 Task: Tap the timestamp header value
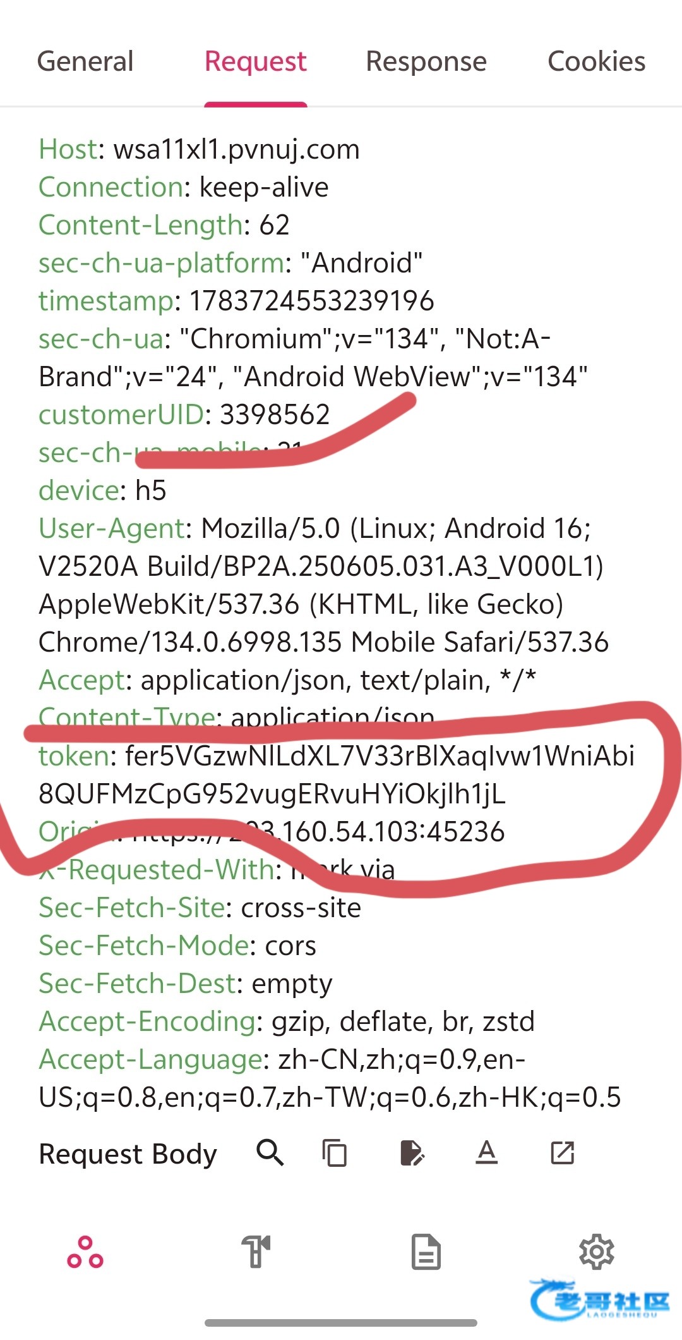pyautogui.click(x=312, y=301)
